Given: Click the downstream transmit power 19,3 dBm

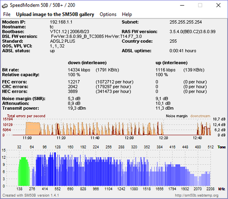Looking at the screenshot, I should (x=77, y=108).
